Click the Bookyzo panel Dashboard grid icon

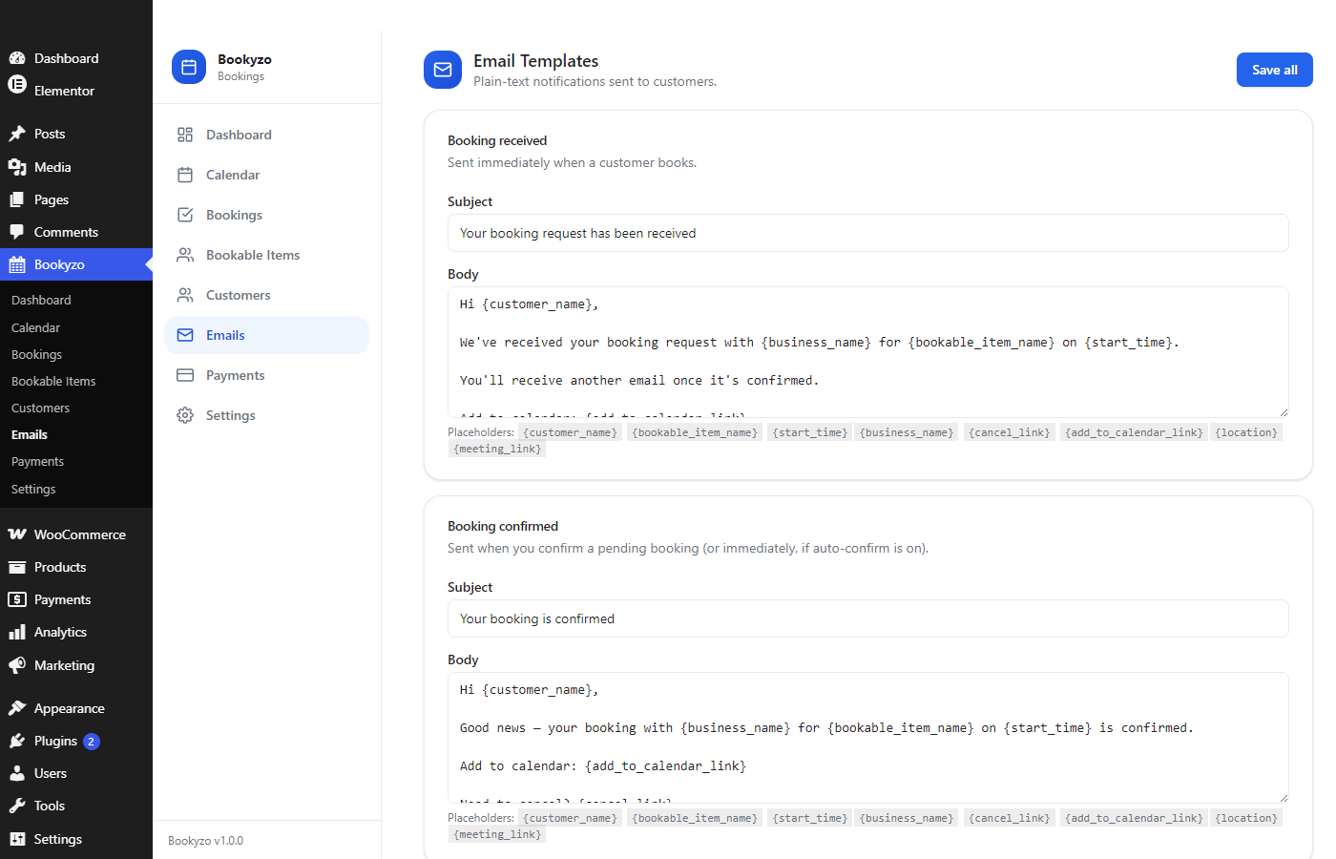click(185, 135)
